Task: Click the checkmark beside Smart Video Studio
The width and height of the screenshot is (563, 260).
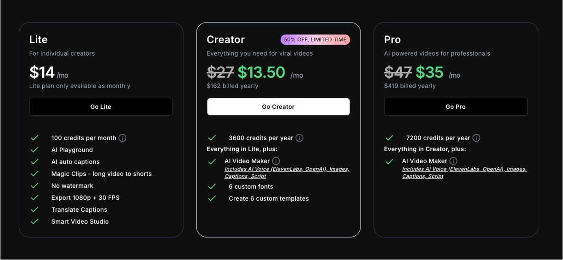Action: pos(34,221)
